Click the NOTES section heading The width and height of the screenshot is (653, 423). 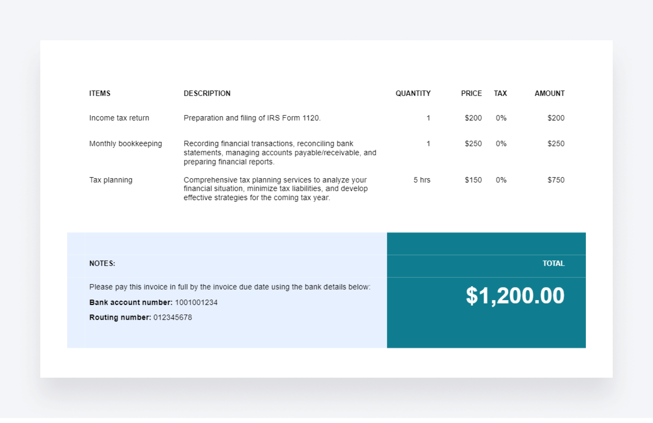coord(102,264)
